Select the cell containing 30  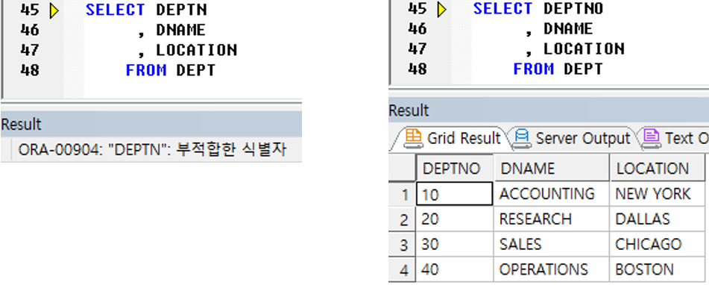(x=455, y=244)
